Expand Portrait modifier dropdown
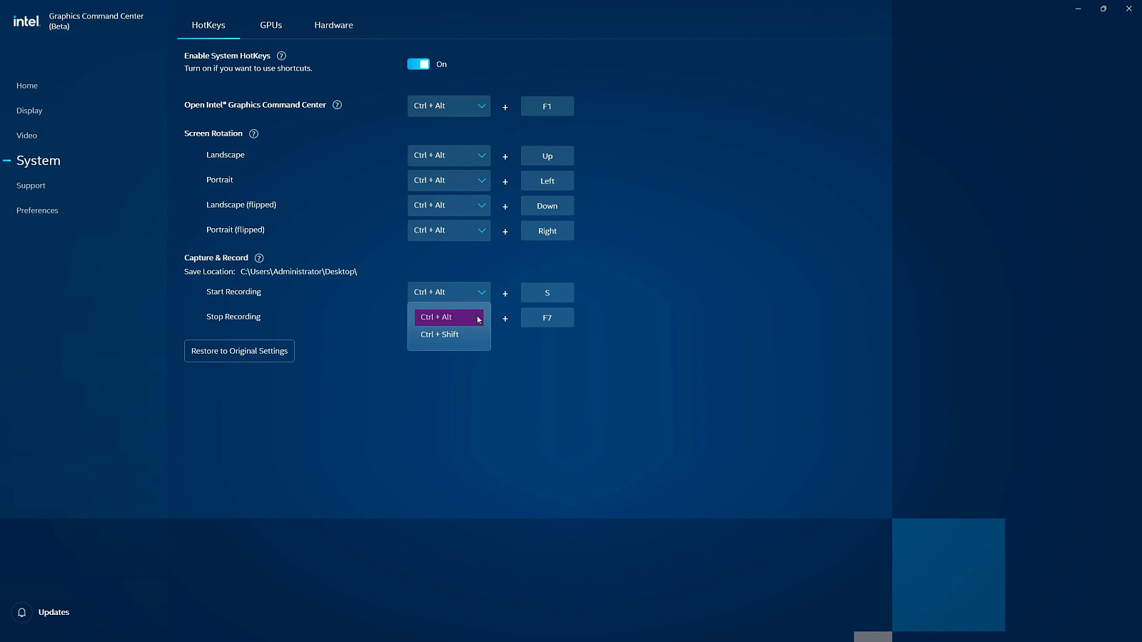Image resolution: width=1142 pixels, height=642 pixels. click(449, 180)
